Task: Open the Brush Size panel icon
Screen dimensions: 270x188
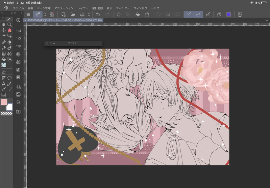Action: (19, 46)
